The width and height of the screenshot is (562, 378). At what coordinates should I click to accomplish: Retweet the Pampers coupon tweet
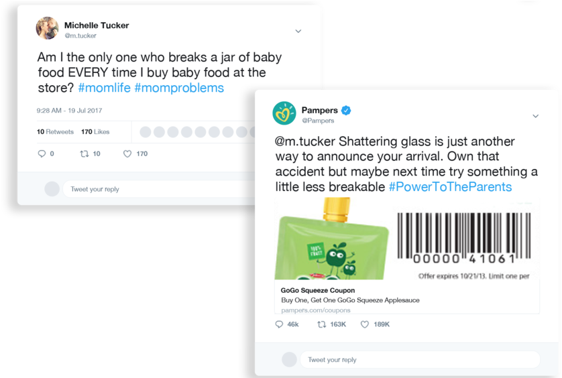(x=321, y=324)
